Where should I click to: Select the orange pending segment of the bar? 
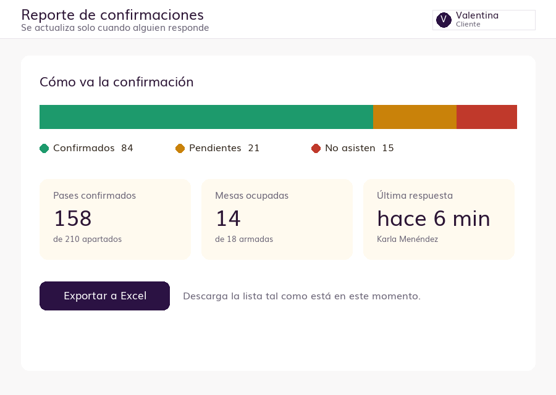(415, 117)
